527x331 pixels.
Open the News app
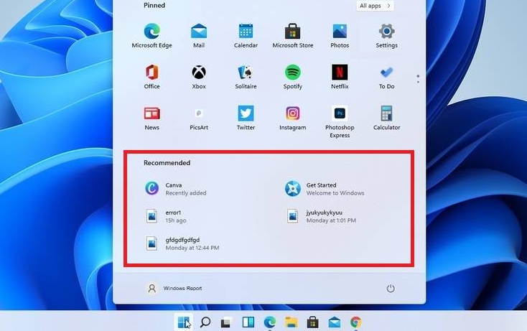point(152,118)
